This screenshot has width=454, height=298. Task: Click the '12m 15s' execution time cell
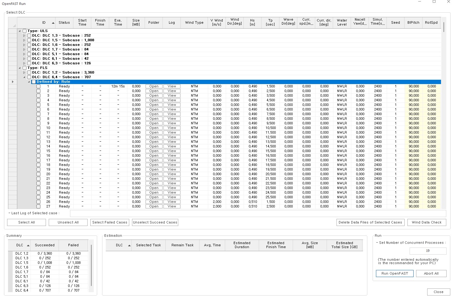pos(118,87)
